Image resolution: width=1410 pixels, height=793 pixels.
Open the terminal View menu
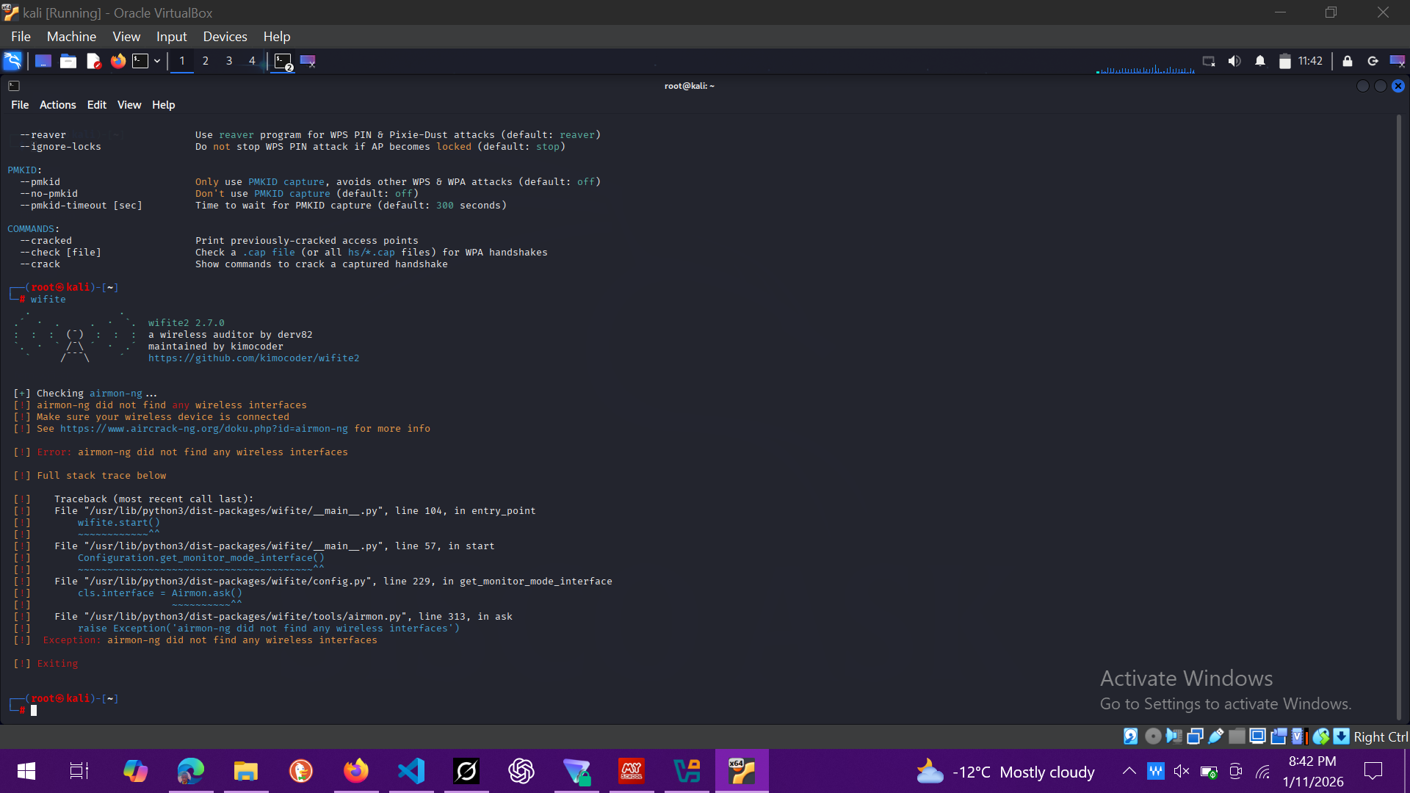(x=129, y=105)
